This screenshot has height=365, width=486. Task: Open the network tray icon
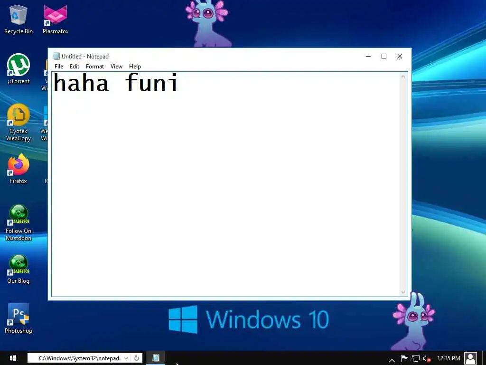416,358
